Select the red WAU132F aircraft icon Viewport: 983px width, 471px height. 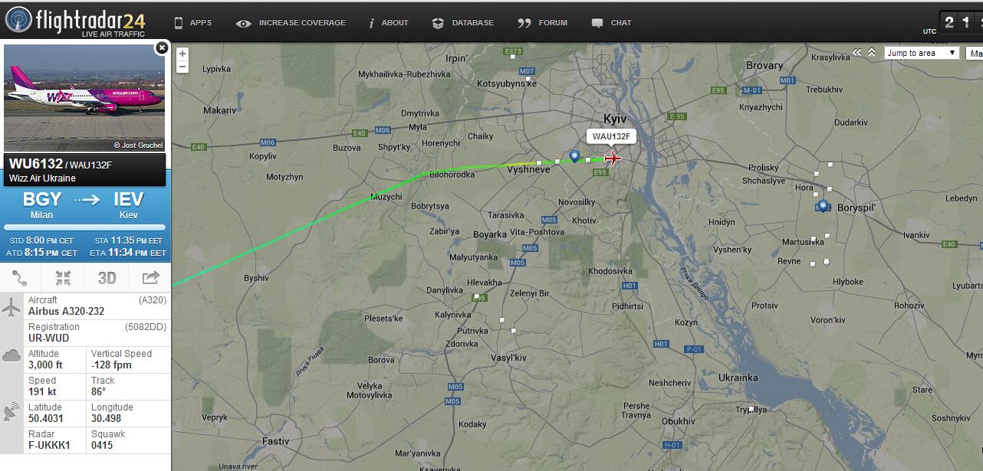coord(613,159)
